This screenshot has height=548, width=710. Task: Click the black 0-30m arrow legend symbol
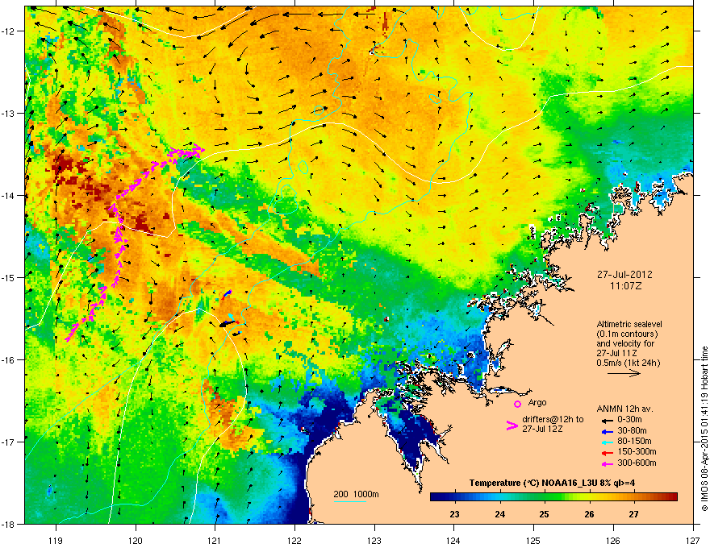[606, 420]
